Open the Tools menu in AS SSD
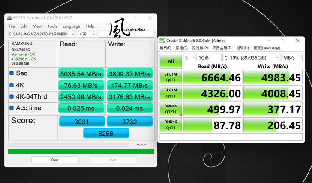 point(52,26)
